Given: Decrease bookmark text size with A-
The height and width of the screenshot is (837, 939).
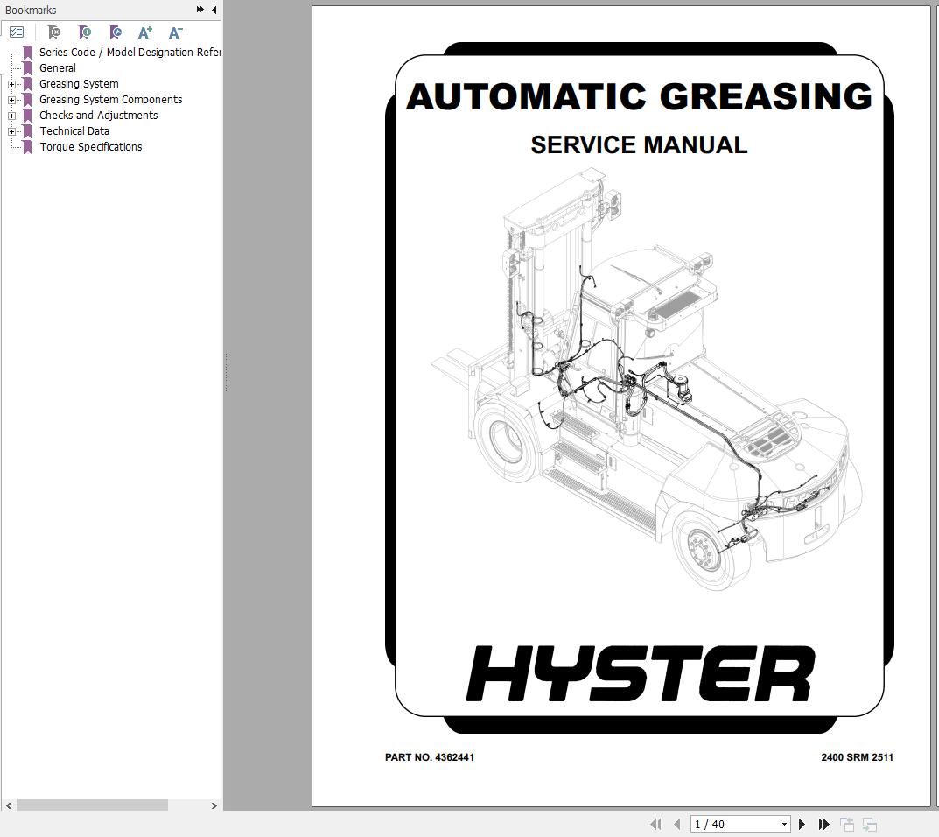Looking at the screenshot, I should pos(175,32).
